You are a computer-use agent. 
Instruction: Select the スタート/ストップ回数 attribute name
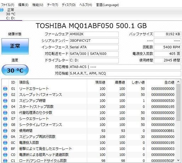coord(36,107)
